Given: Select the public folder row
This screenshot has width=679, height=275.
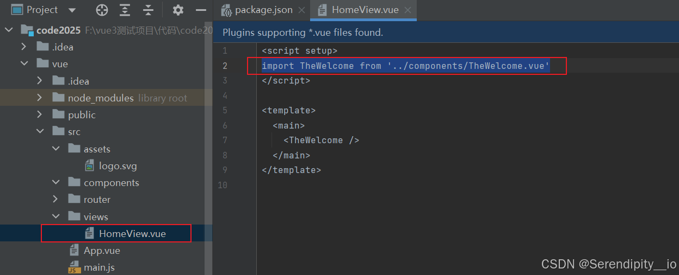Looking at the screenshot, I should click(106, 114).
